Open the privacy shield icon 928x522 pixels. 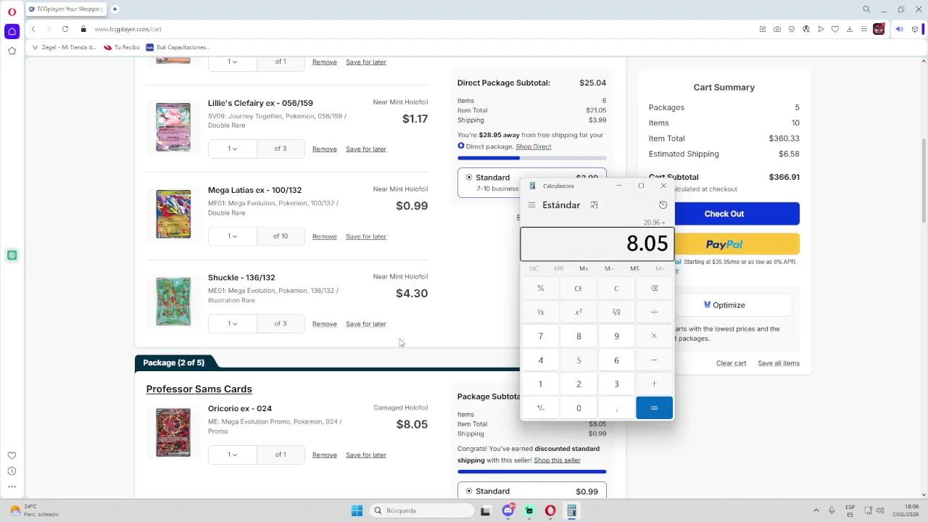point(792,29)
